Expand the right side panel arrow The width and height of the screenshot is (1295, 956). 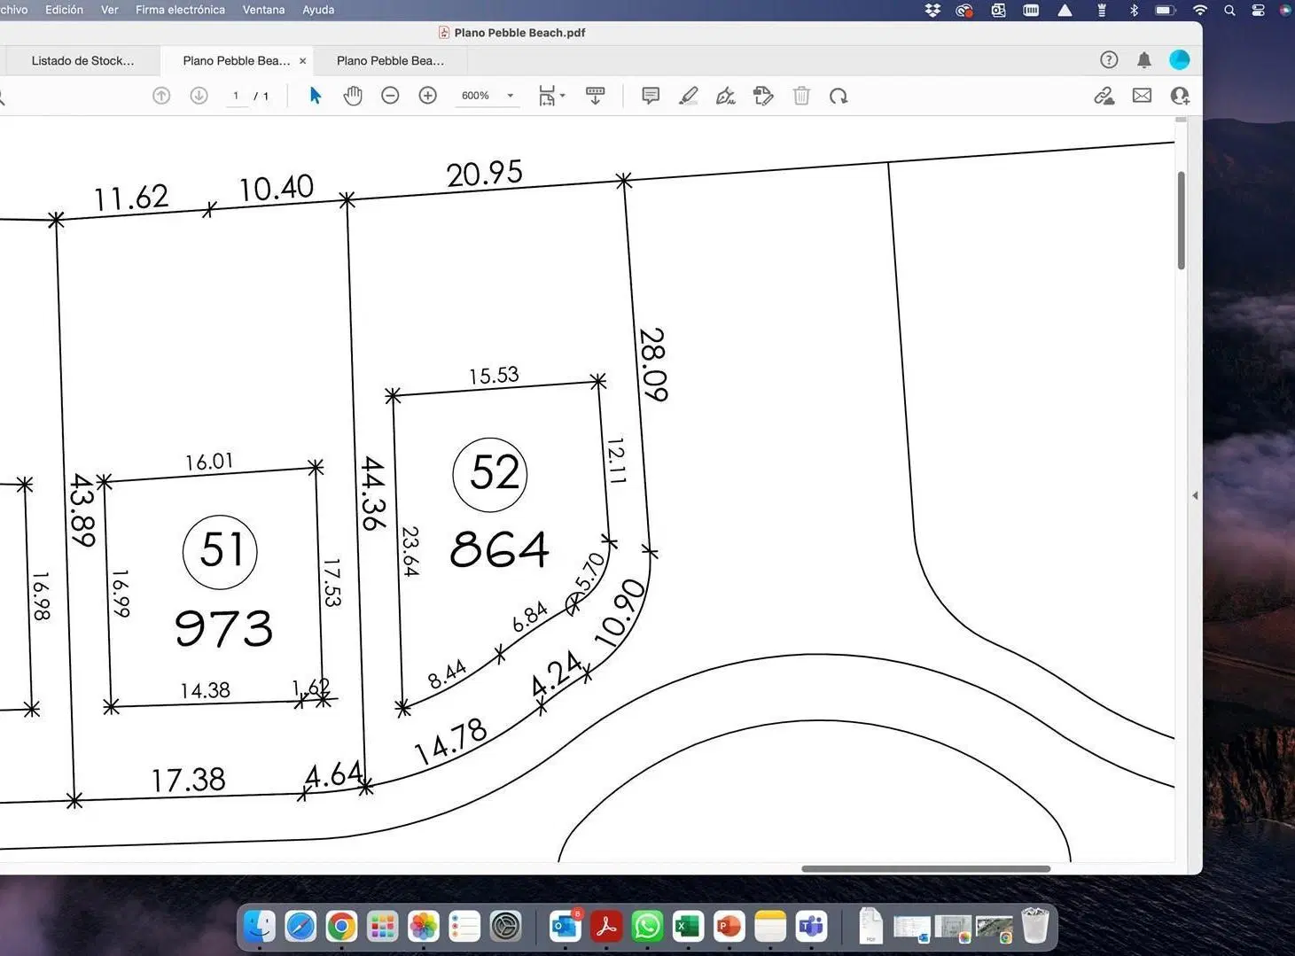coord(1195,495)
